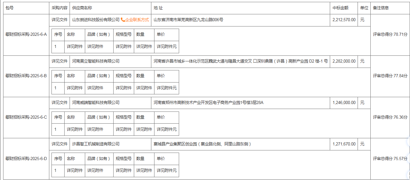Click 详见文件 in the 河南威端智能 row

tap(60, 102)
